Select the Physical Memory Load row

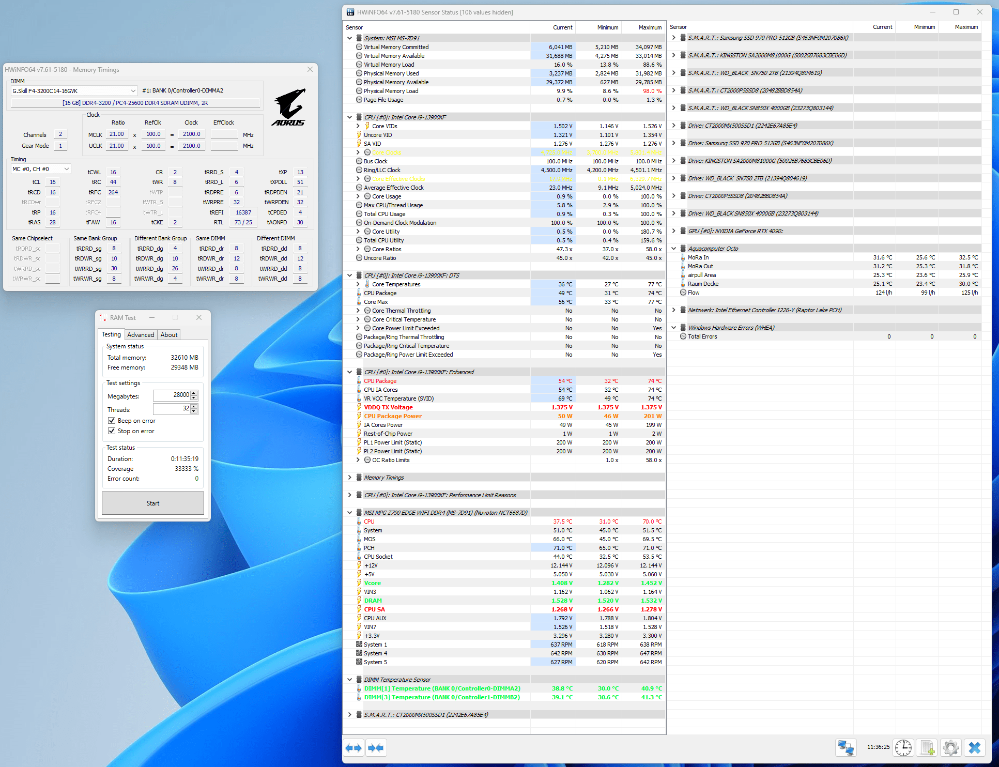pyautogui.click(x=504, y=91)
